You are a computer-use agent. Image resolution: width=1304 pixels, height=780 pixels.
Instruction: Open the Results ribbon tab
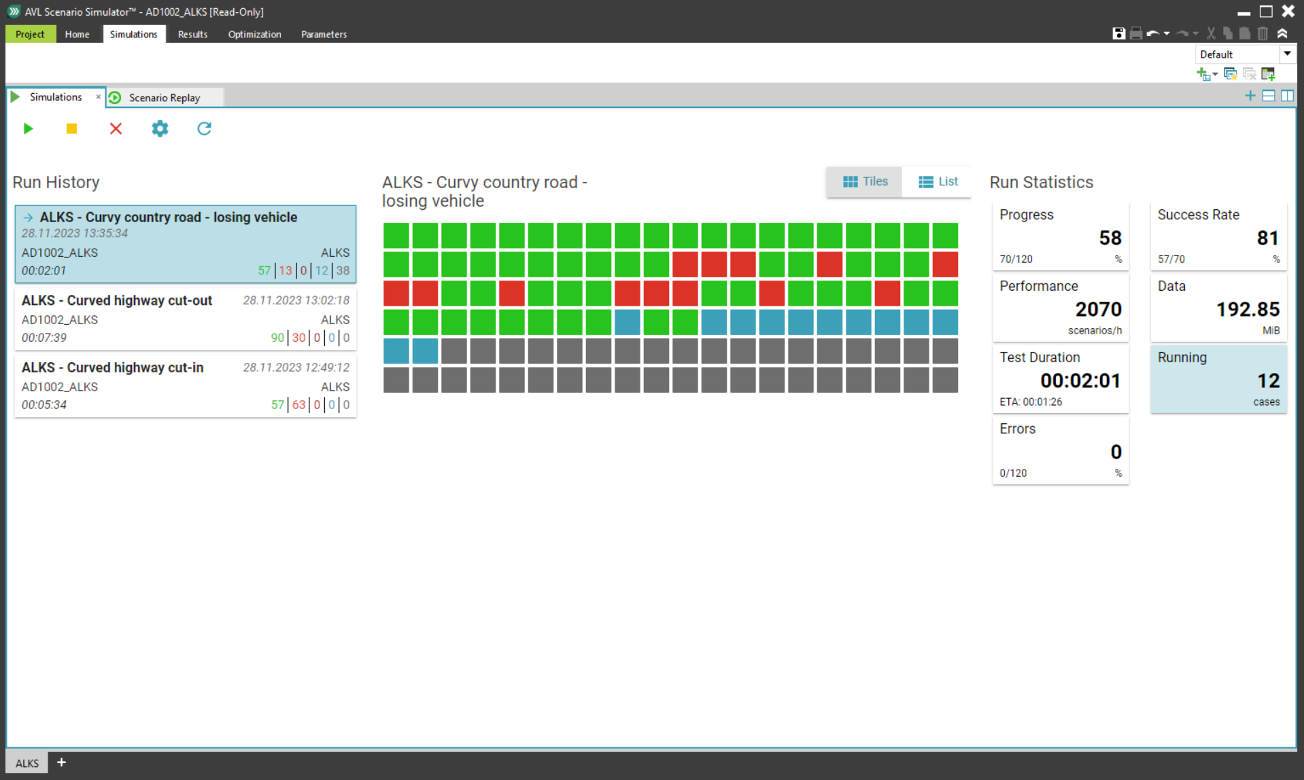(x=192, y=34)
